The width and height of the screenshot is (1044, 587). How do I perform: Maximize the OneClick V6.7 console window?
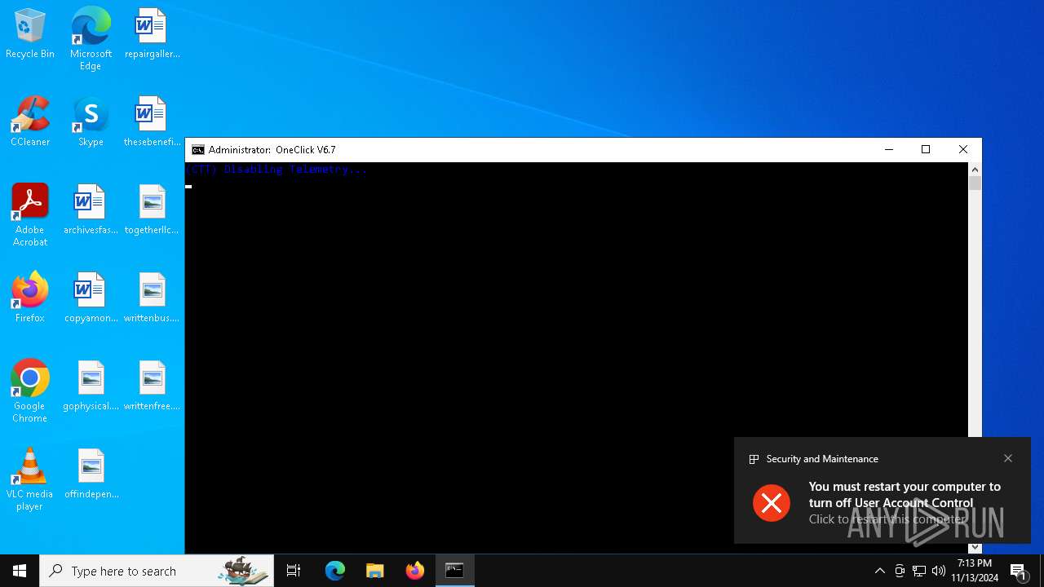pyautogui.click(x=926, y=150)
